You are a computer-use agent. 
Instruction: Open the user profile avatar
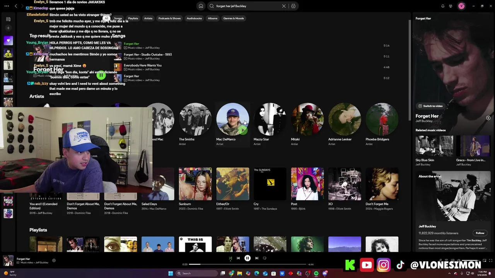tap(461, 6)
